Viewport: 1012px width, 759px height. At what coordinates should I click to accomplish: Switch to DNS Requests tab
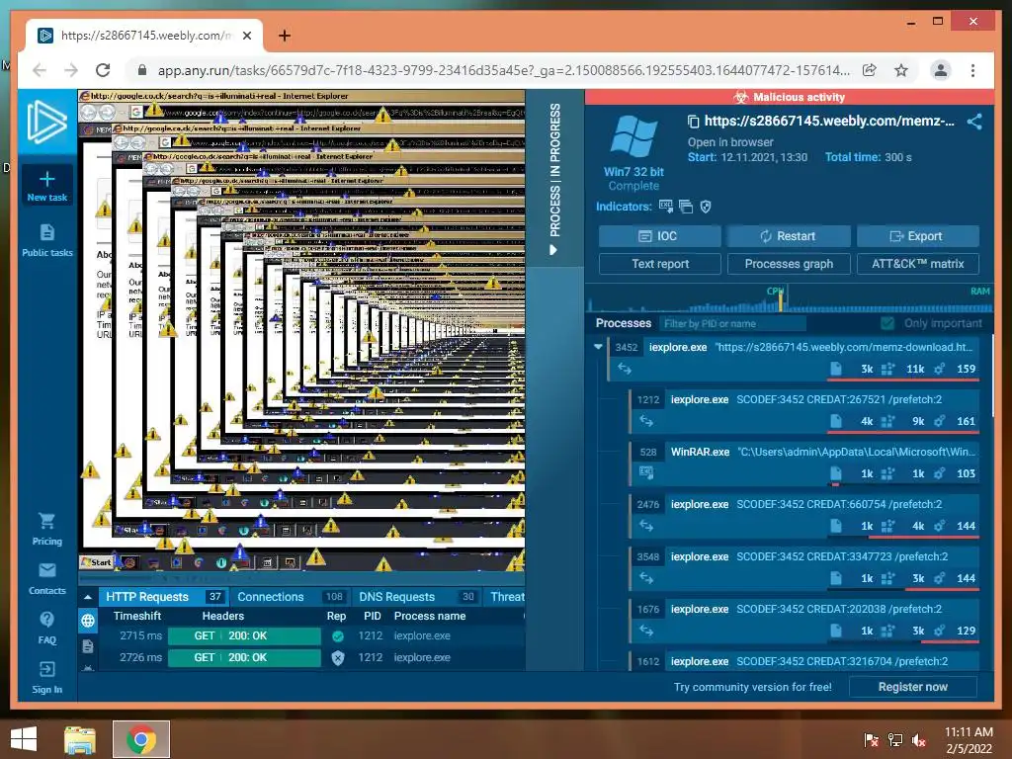pyautogui.click(x=416, y=597)
